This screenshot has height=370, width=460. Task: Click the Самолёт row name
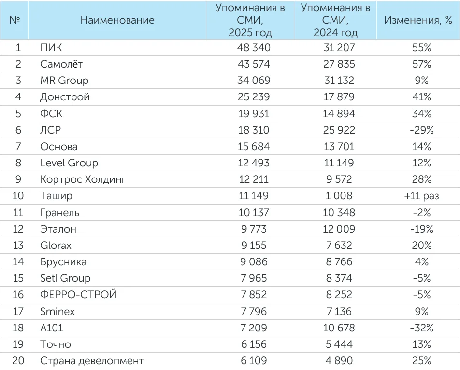(x=58, y=64)
